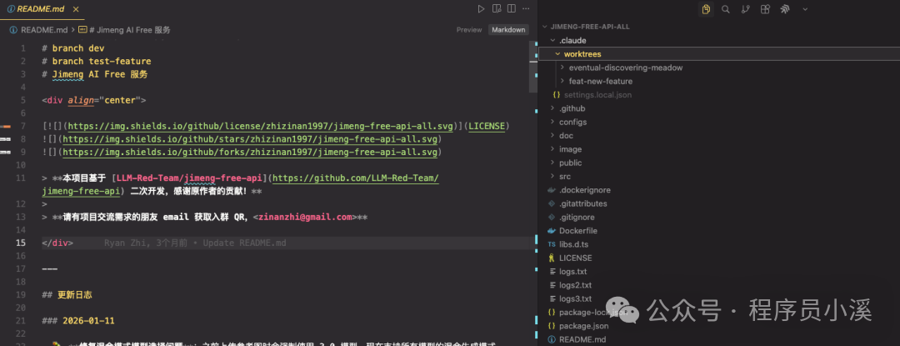Click the LICENSE link target on line 7
This screenshot has height=346, width=900.
(487, 126)
